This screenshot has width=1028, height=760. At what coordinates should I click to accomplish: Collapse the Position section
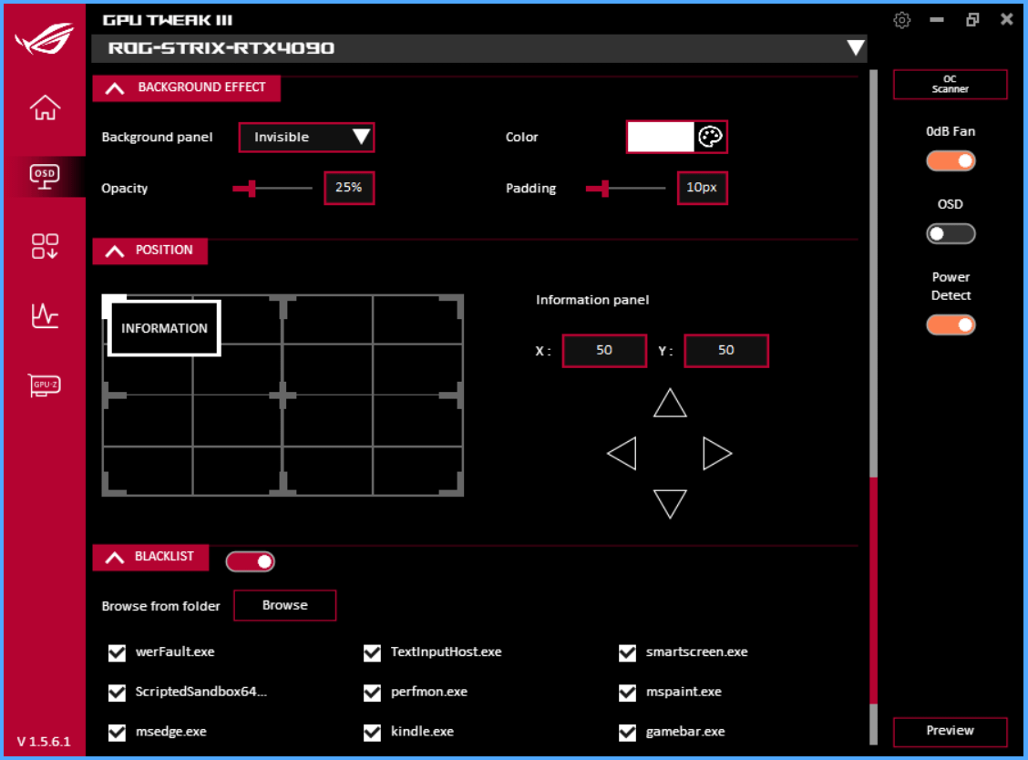tap(150, 251)
